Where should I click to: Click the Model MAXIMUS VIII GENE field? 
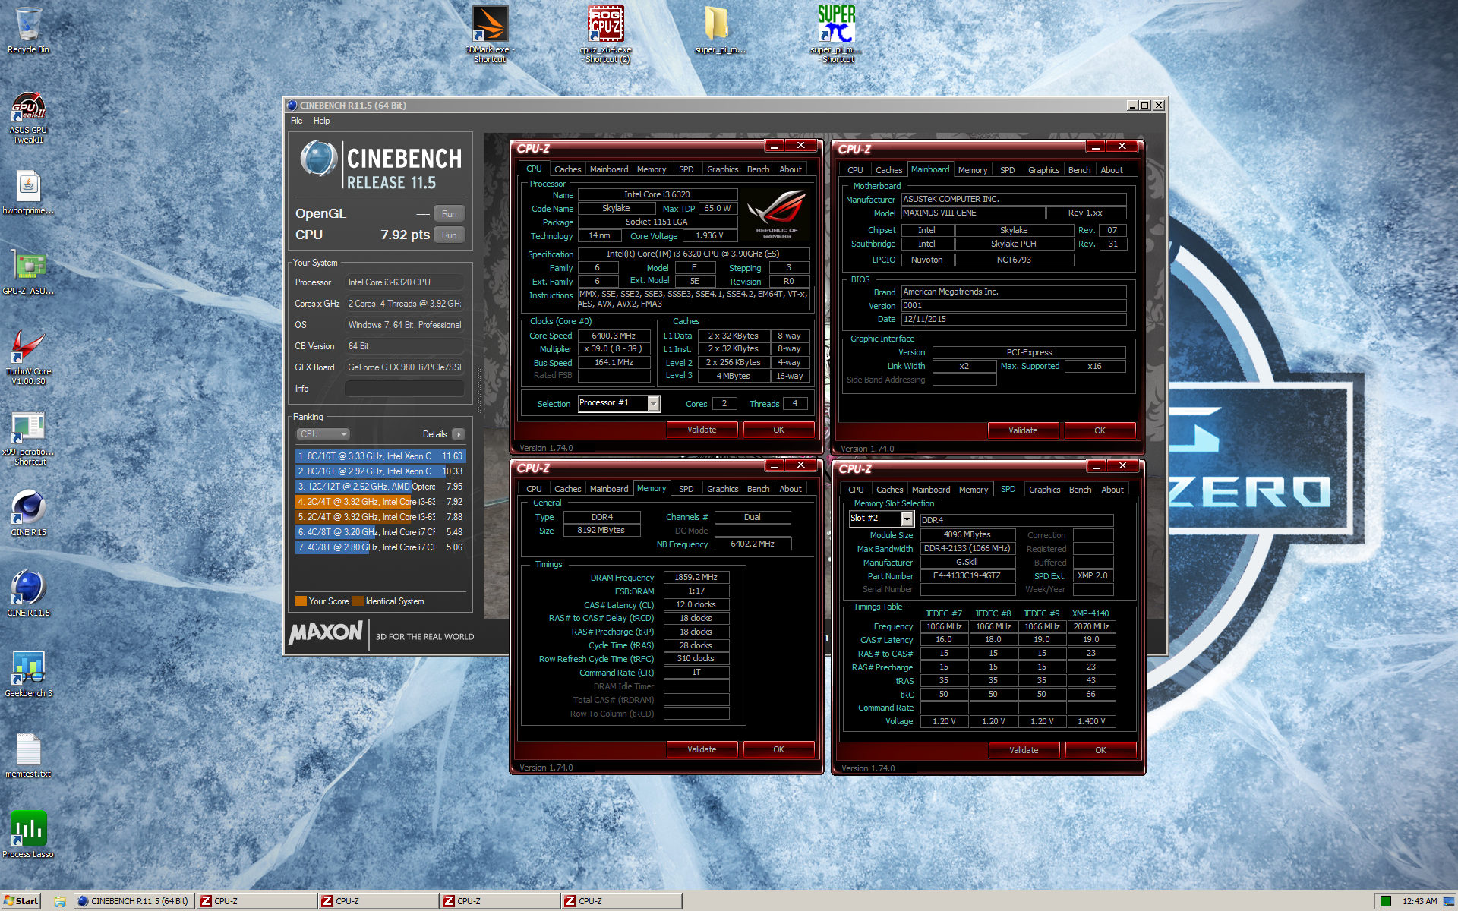(x=973, y=213)
